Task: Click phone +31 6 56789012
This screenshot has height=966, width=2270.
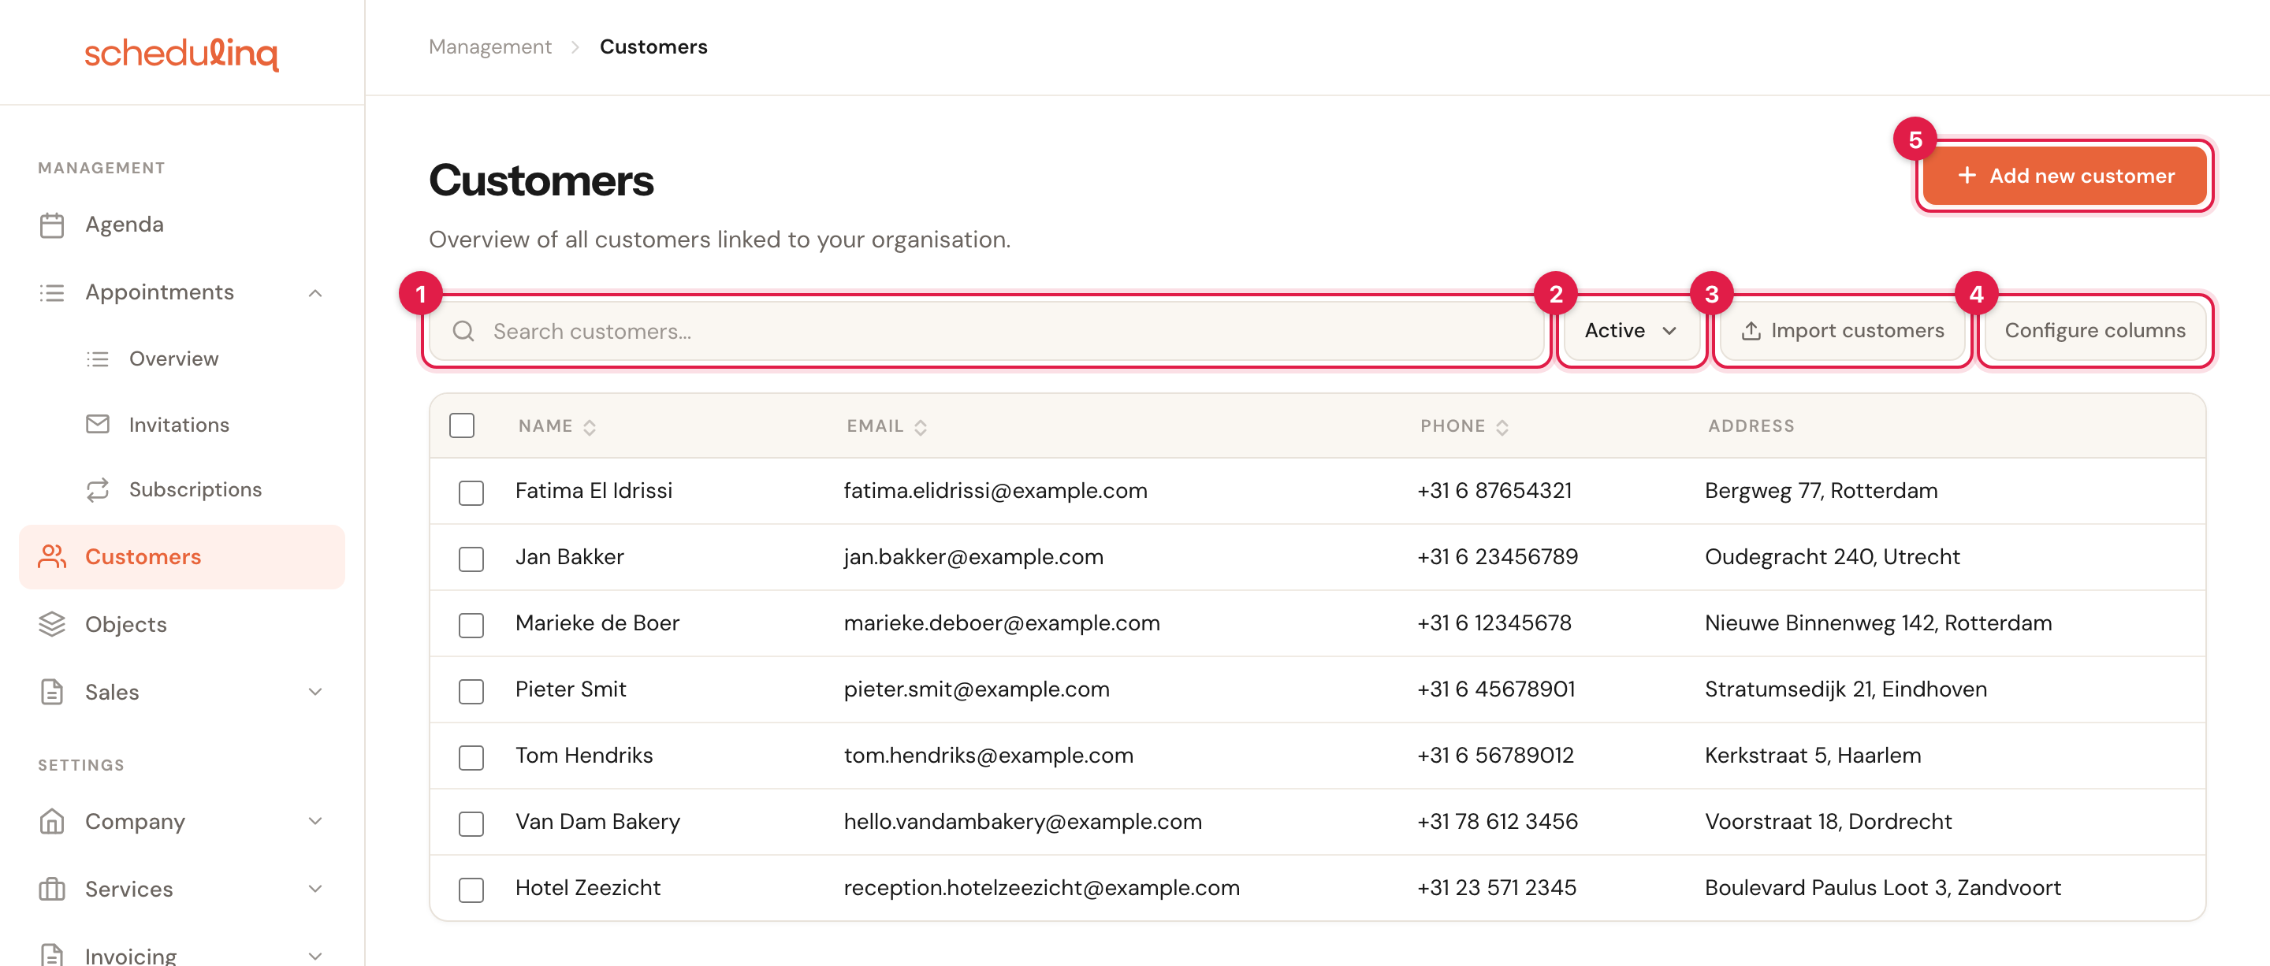Action: point(1494,756)
